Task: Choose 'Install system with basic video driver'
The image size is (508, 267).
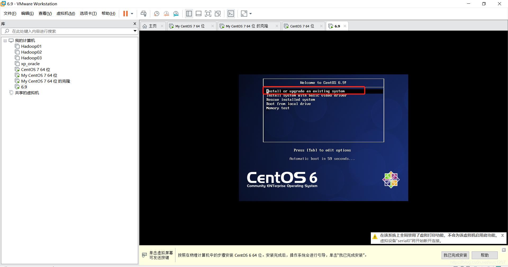Action: 306,96
